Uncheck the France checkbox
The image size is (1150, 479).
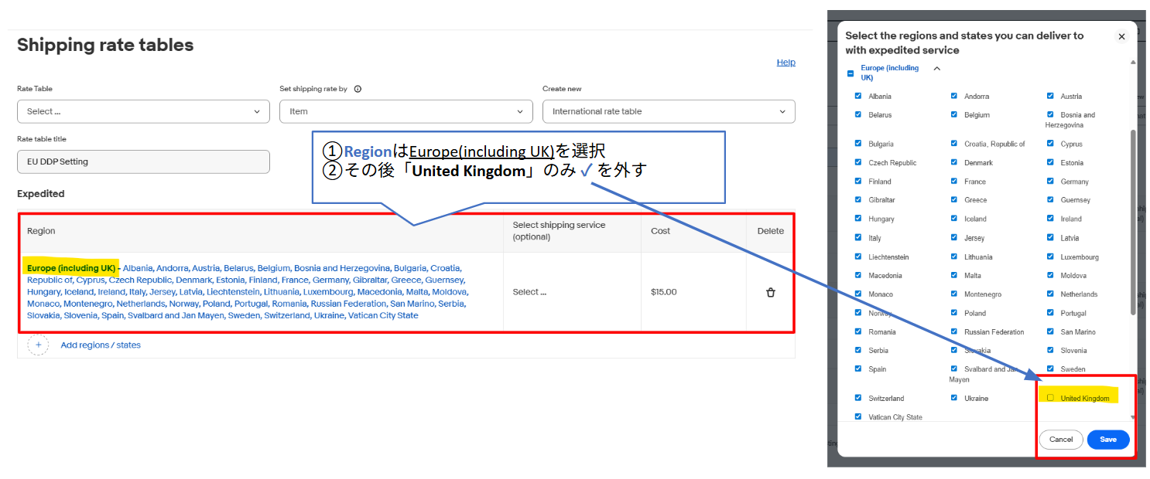(x=954, y=181)
